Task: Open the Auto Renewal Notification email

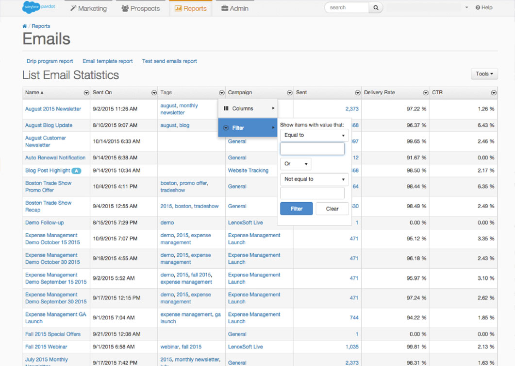Action: click(55, 158)
